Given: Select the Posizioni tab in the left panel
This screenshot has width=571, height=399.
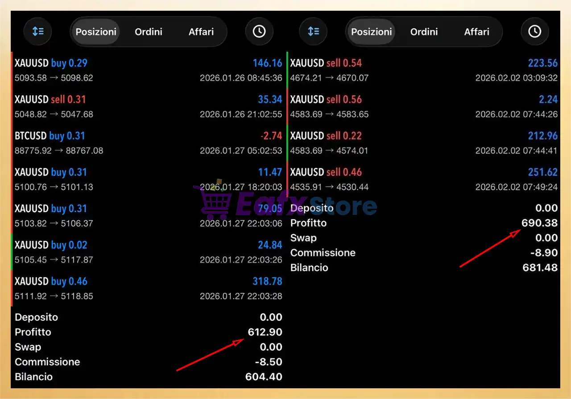Looking at the screenshot, I should [x=96, y=32].
